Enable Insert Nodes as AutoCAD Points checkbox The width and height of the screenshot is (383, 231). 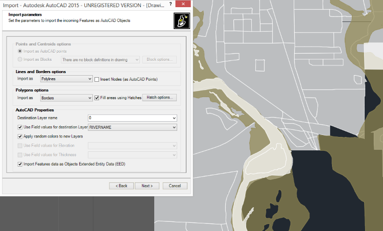[x=97, y=79]
